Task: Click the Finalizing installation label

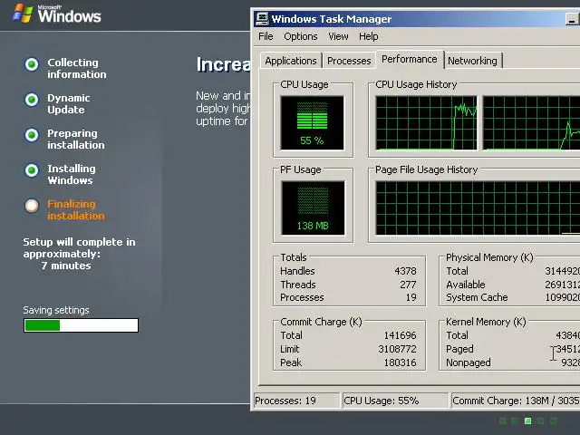Action: 76,209
